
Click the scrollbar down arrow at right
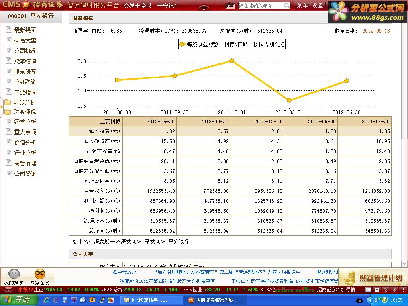[x=405, y=264]
